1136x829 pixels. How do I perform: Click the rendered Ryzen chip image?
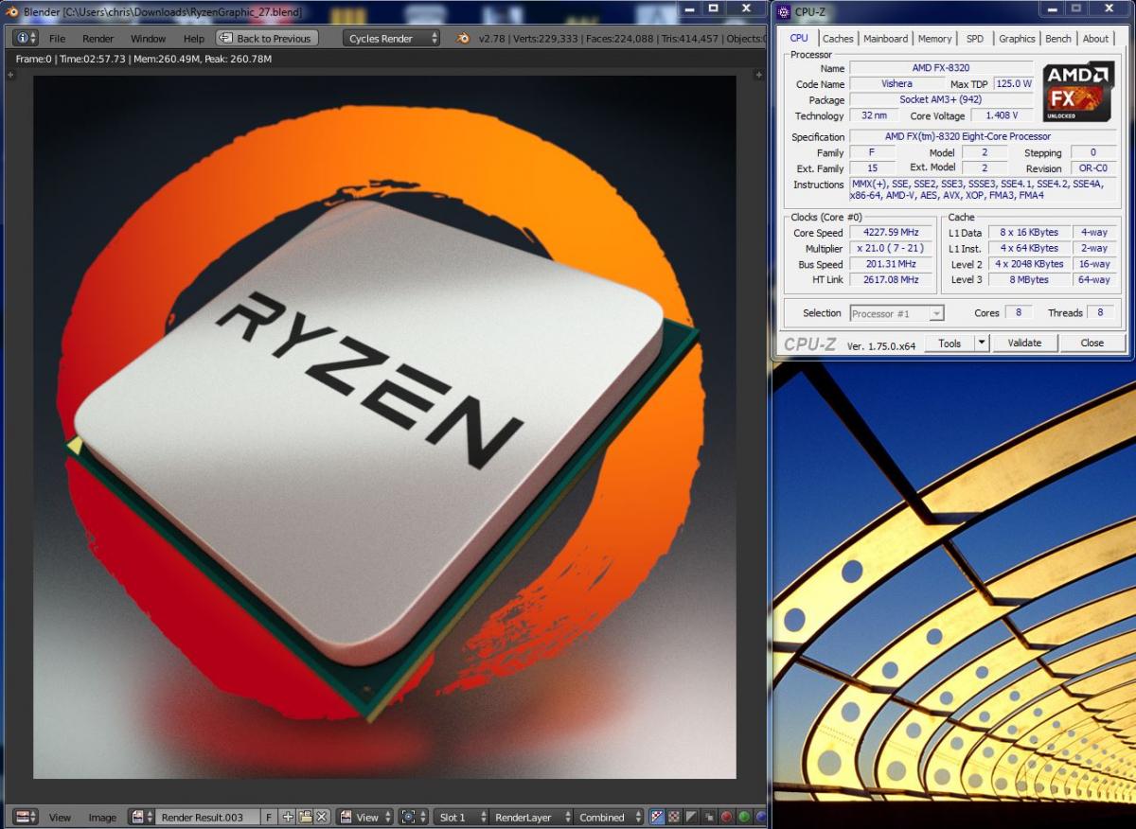tap(384, 427)
